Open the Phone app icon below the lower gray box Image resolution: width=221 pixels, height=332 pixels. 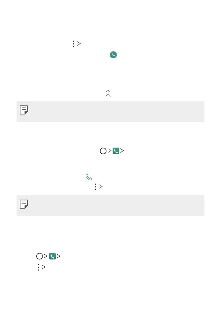(52, 256)
